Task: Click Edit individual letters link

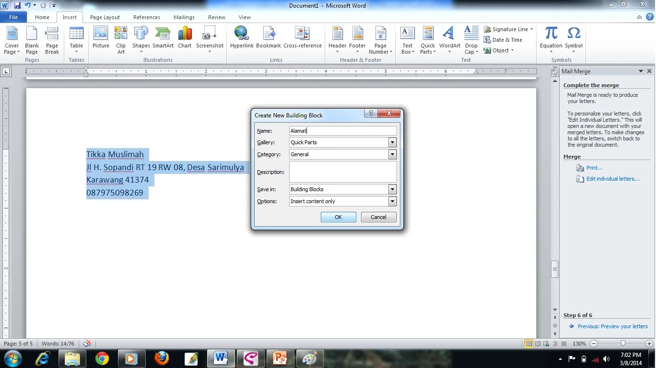Action: click(x=613, y=179)
